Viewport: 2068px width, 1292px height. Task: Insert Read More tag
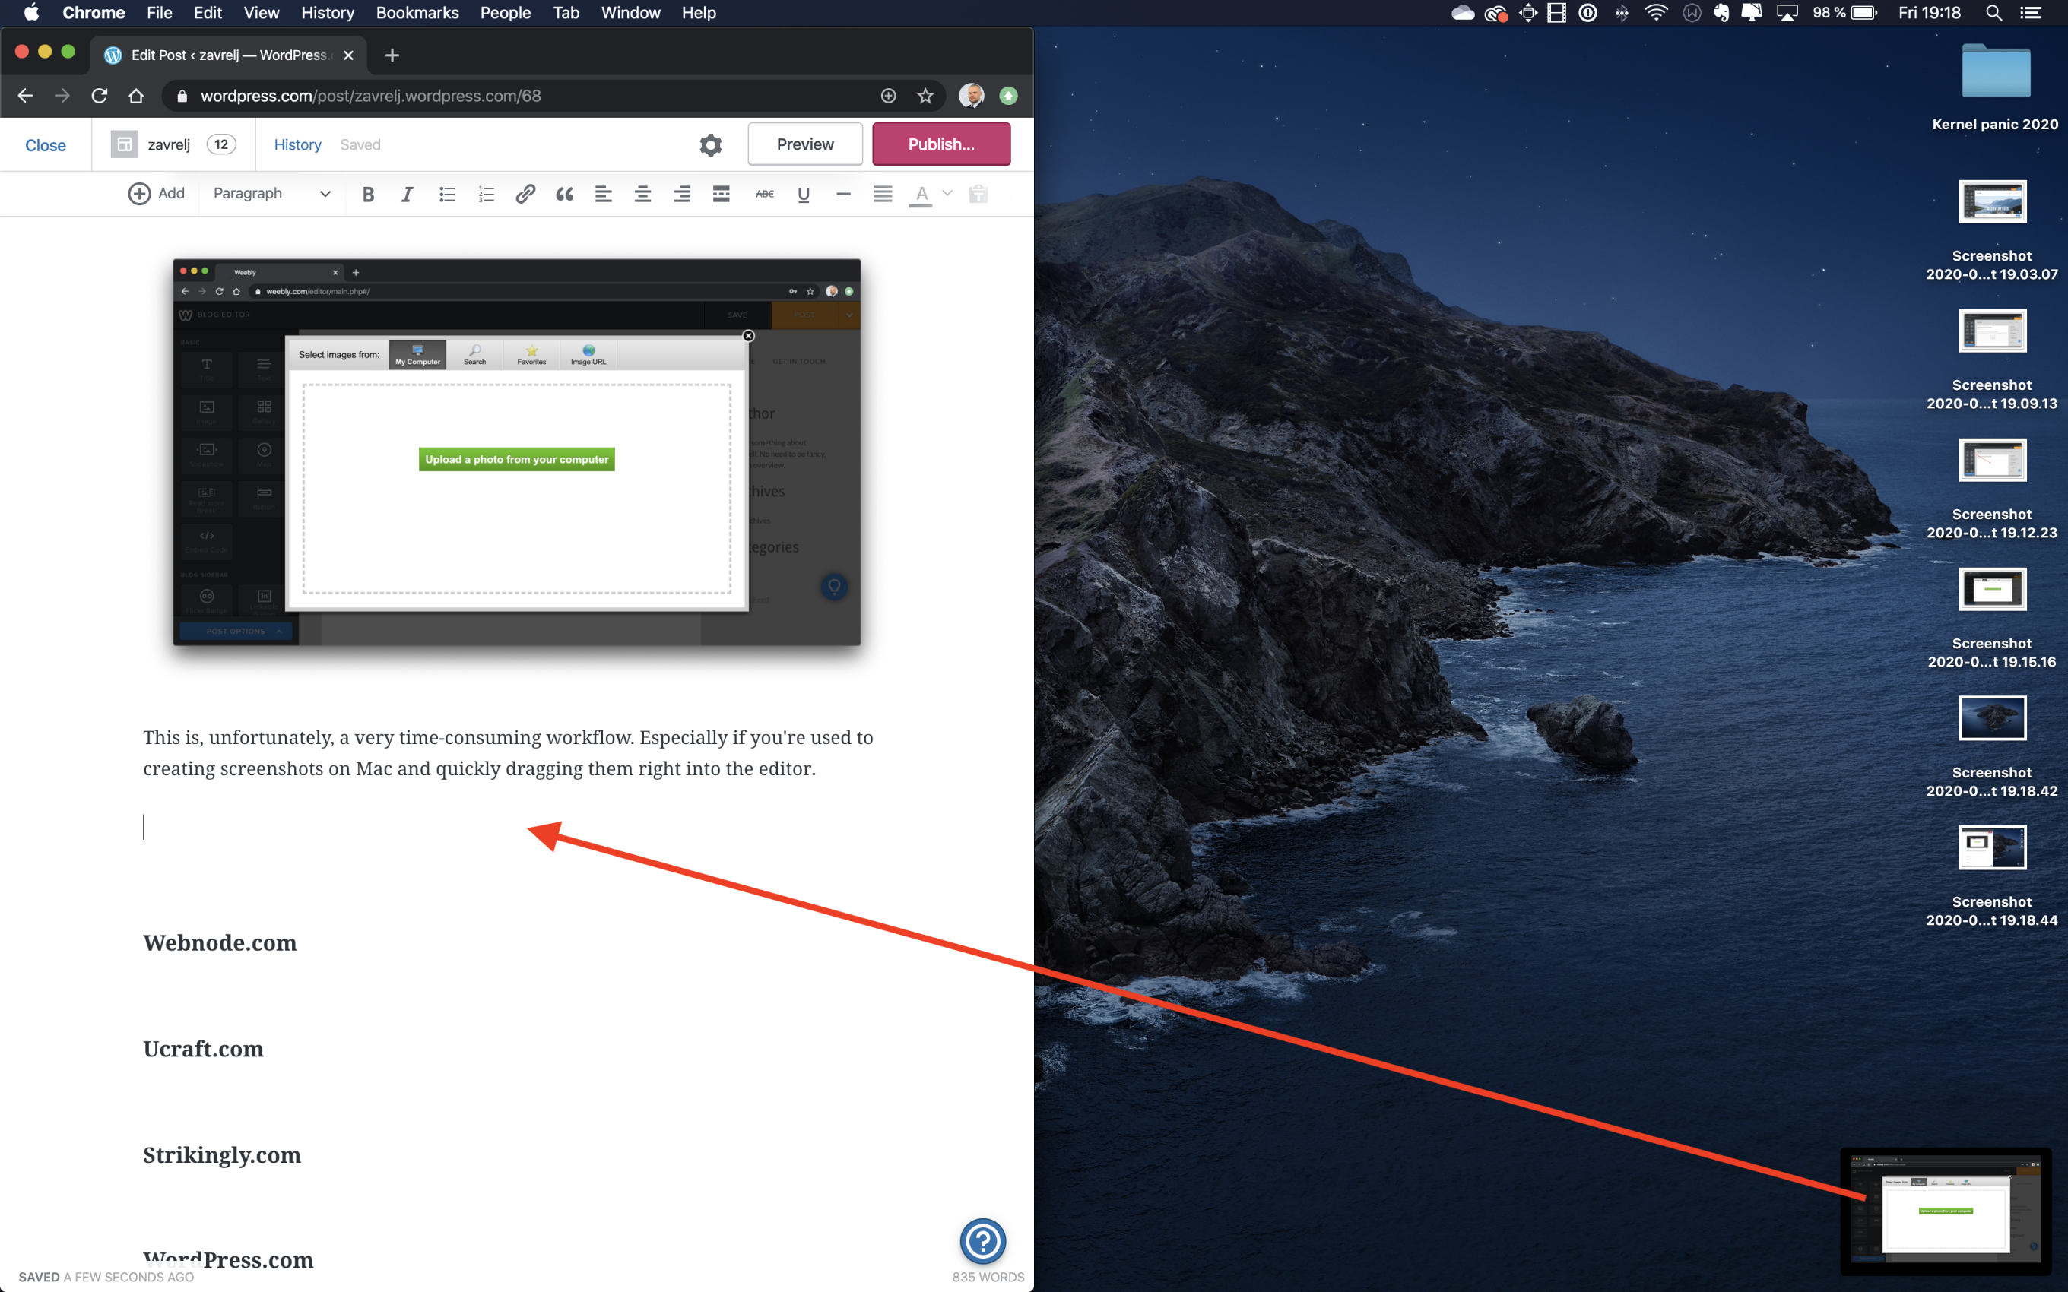[x=722, y=194]
